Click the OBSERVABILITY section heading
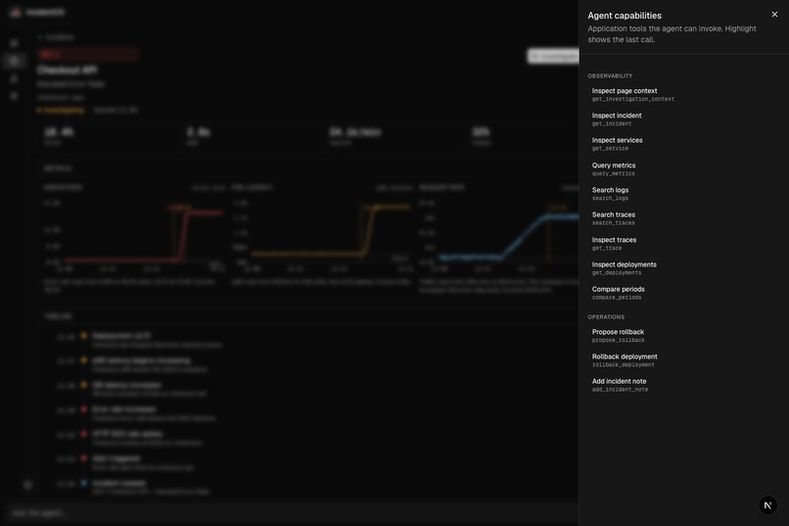Screen dimensions: 789x526 (610, 76)
